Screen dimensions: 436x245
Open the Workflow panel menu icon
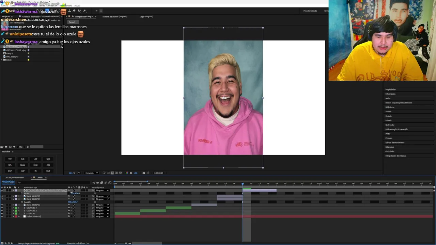[x=13, y=151]
